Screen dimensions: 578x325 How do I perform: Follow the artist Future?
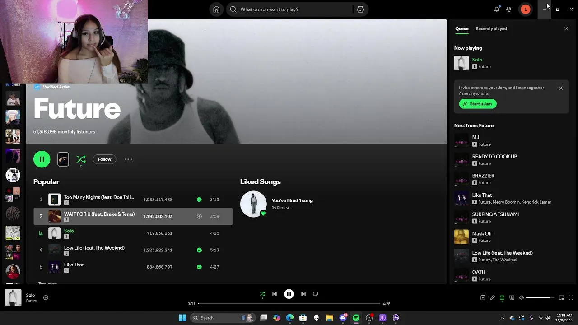point(104,159)
